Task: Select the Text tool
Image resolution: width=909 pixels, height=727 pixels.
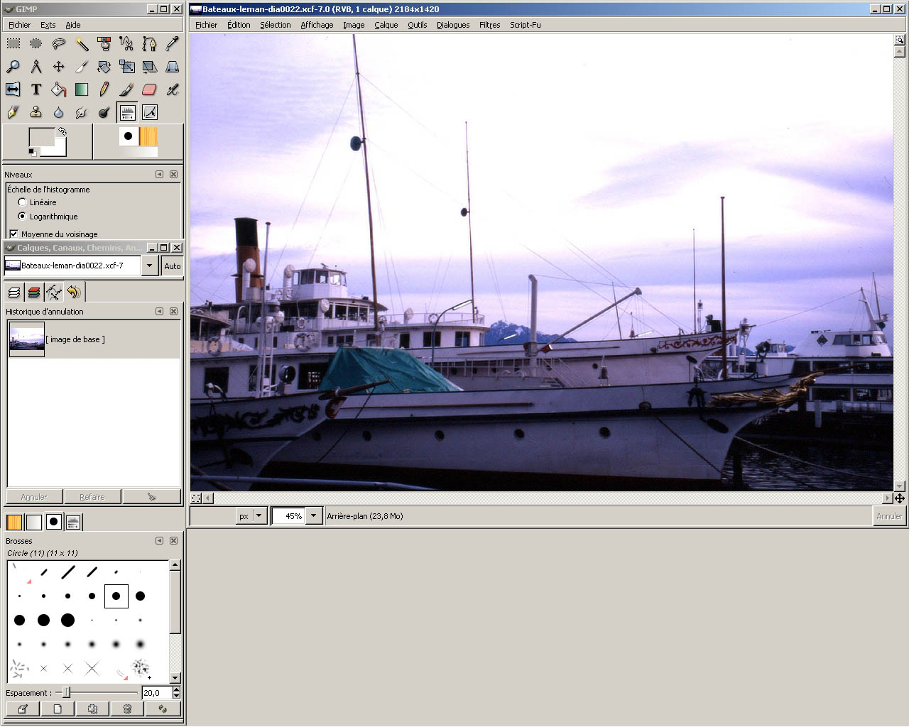Action: (x=36, y=89)
